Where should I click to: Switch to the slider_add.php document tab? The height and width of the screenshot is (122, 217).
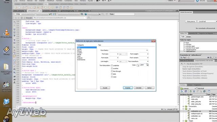pyautogui.click(x=19, y=11)
